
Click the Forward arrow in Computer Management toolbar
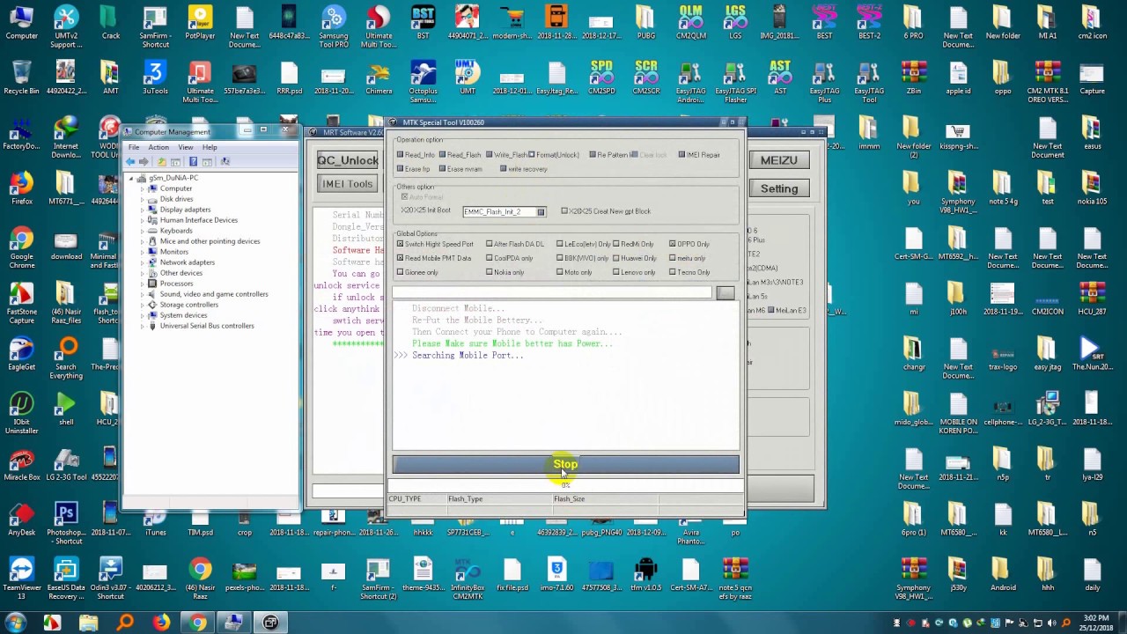(x=144, y=162)
